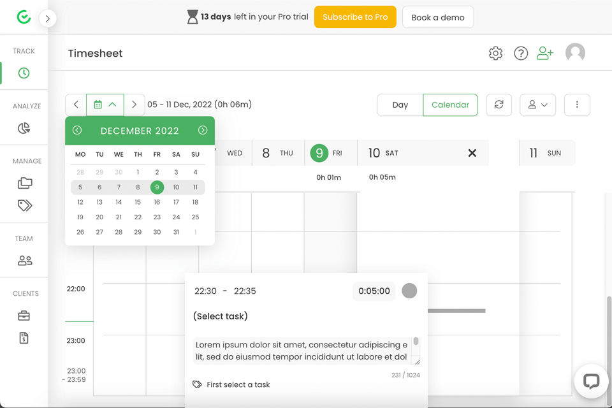Select December 9 in the date picker
Image resolution: width=612 pixels, height=408 pixels.
157,187
